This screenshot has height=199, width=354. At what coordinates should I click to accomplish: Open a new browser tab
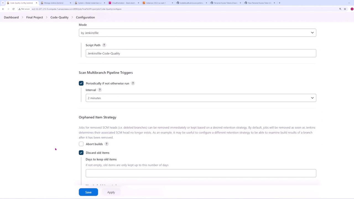tap(279, 3)
